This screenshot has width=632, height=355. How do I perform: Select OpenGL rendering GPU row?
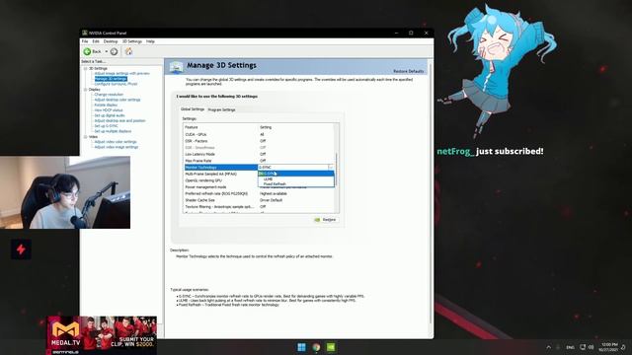(220, 180)
